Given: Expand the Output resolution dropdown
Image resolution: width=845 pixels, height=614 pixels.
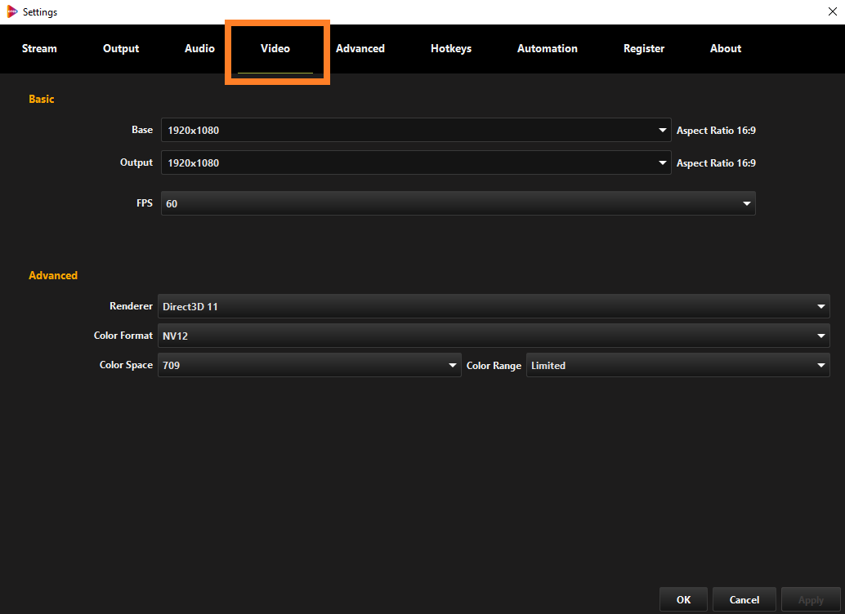Looking at the screenshot, I should 416,162.
